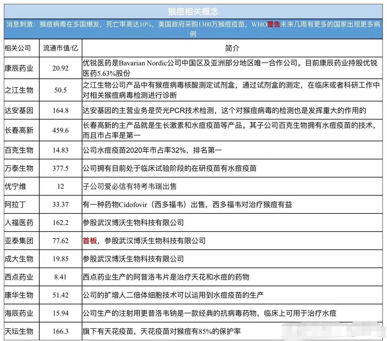Click the description mentioning Bavarian Nordic

[230, 68]
